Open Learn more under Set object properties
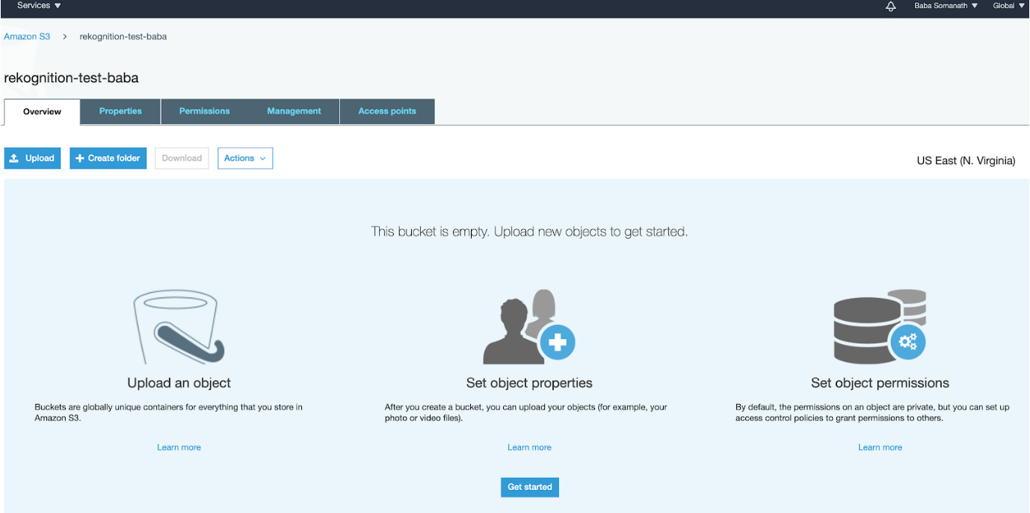Screen dimensions: 1030x513 point(529,447)
